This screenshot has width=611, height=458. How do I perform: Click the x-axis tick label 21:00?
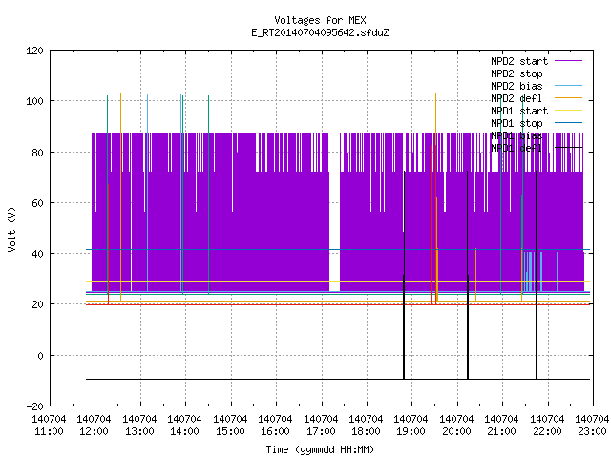click(501, 432)
